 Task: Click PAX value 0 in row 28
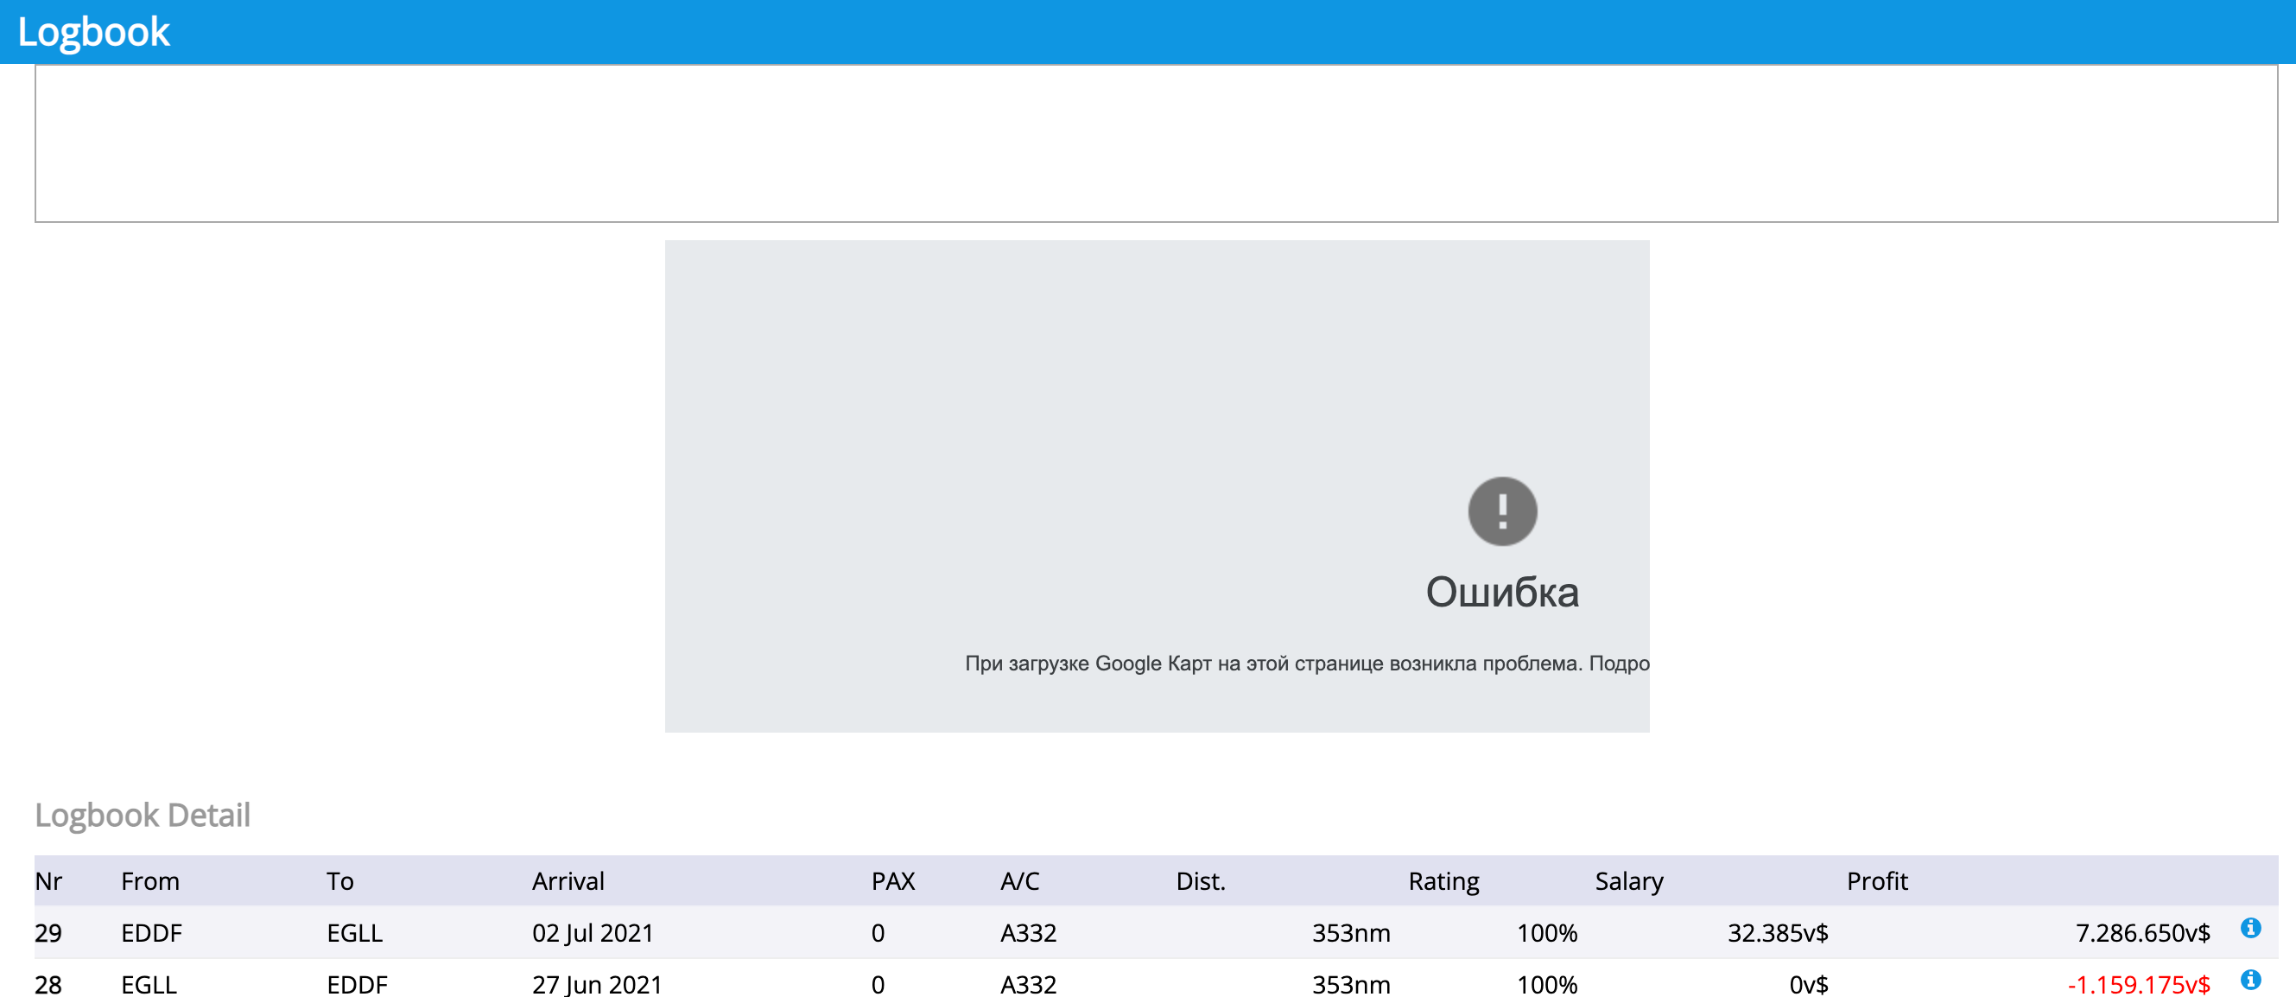878,985
